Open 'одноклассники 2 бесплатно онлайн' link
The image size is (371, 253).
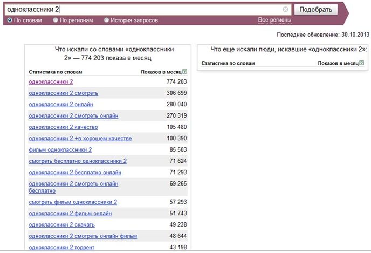coord(75,173)
